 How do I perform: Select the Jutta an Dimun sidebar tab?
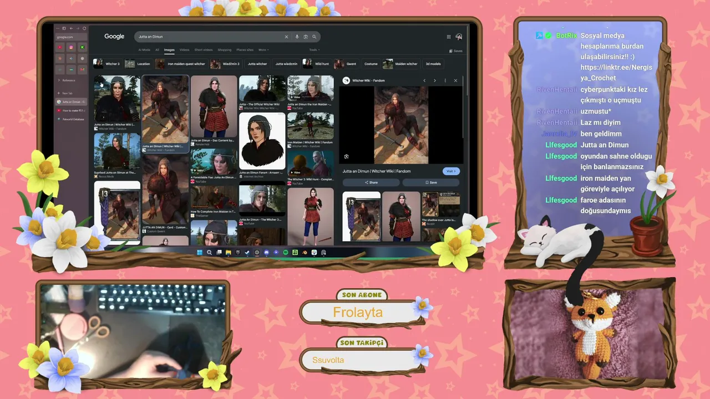tap(71, 102)
